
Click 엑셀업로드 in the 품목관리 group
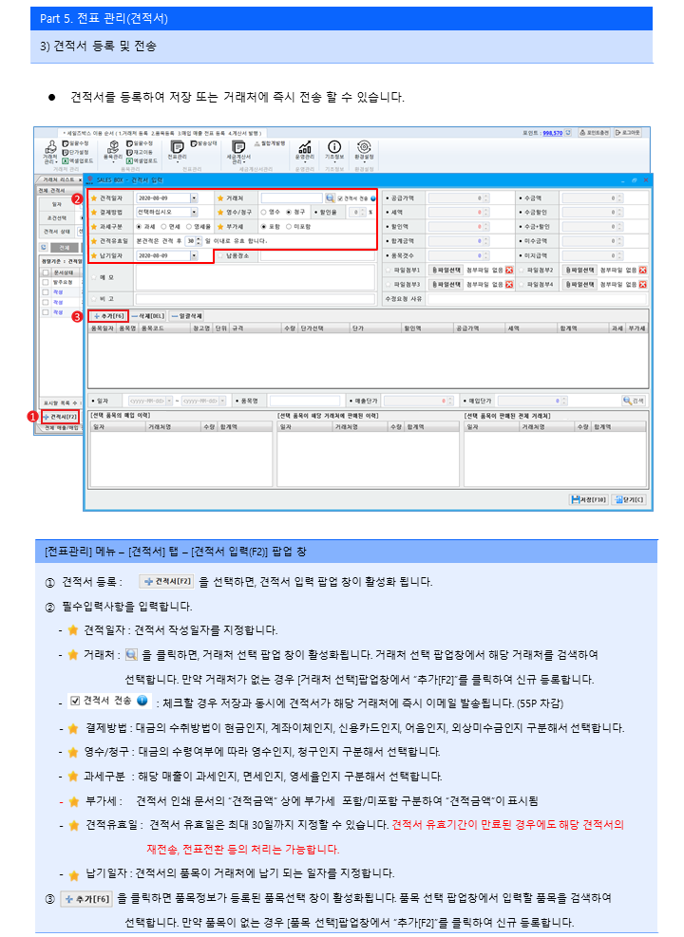pos(142,160)
